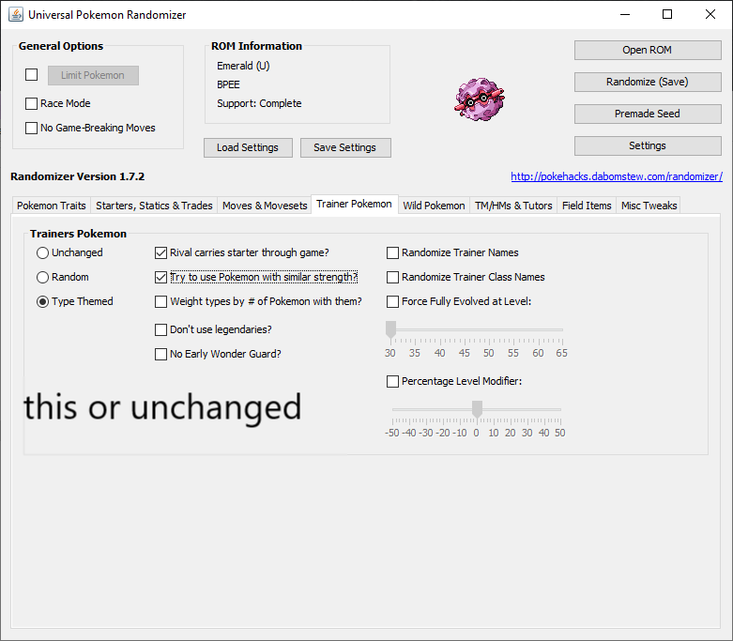The image size is (733, 641).
Task: Check Randomize Trainer Names
Action: tap(392, 253)
